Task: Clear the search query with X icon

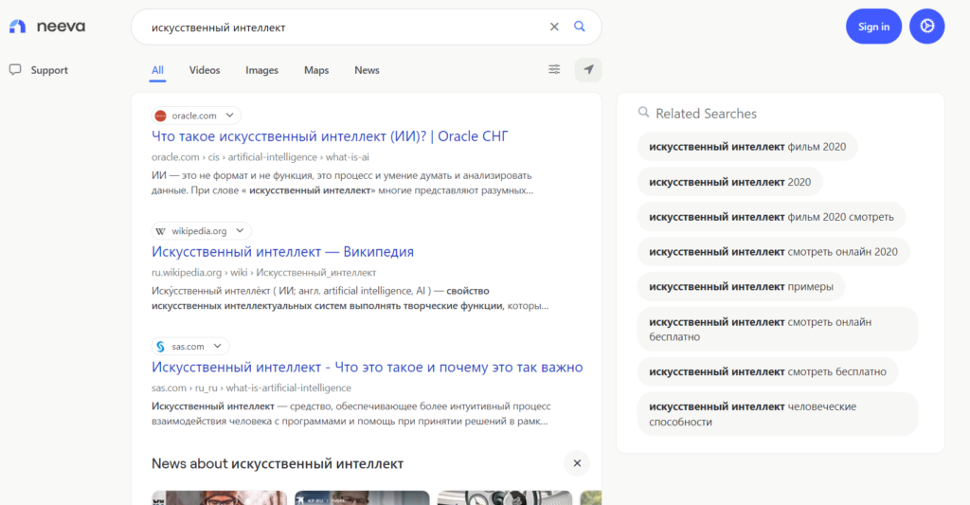Action: click(x=554, y=27)
